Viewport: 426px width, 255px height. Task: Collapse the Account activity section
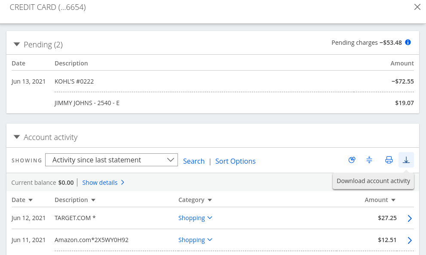click(17, 137)
